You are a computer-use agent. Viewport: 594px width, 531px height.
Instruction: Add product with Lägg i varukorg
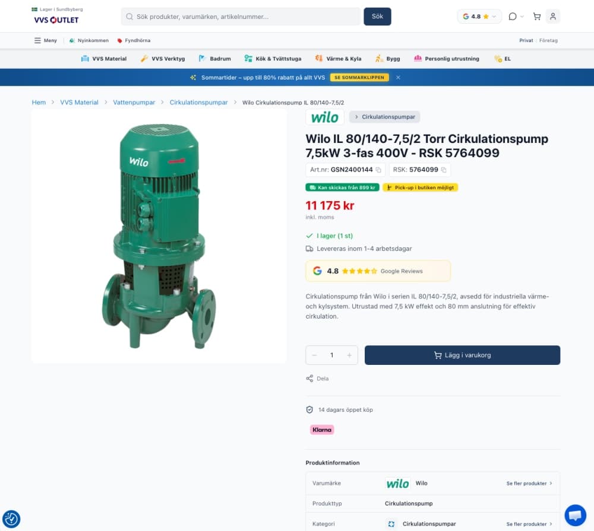pos(462,355)
